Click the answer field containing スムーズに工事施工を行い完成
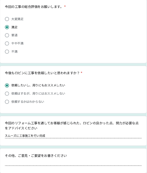147x173 pixels. click(73, 136)
